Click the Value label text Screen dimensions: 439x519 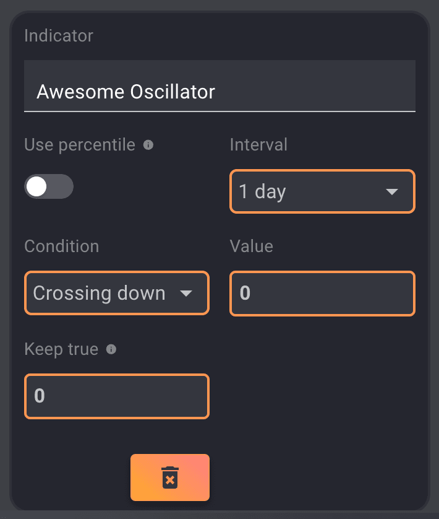[251, 246]
